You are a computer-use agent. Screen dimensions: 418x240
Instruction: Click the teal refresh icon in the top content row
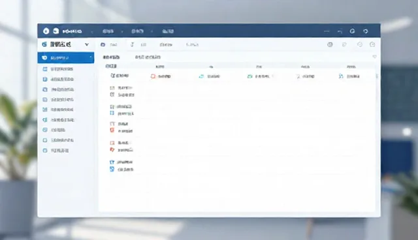click(x=201, y=76)
